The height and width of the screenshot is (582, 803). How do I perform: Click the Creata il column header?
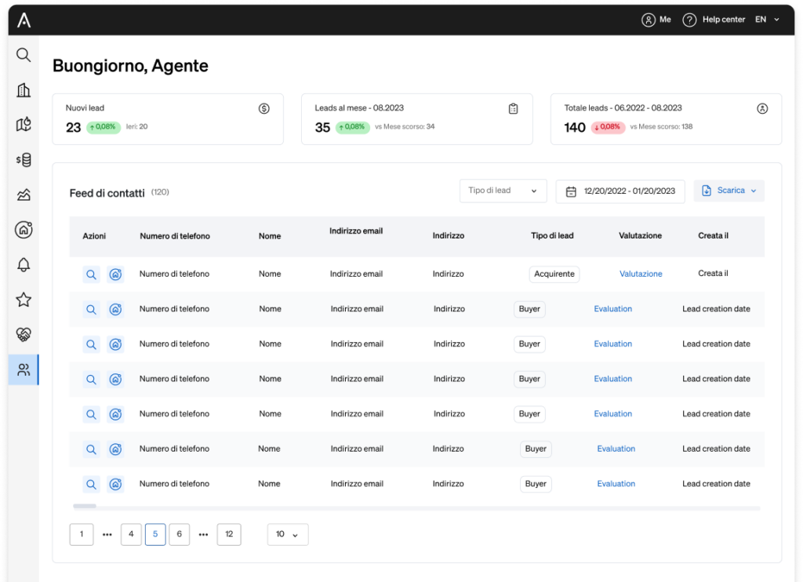coord(713,235)
